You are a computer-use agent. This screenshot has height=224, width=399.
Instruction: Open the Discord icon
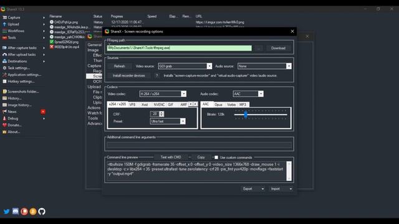coord(16,212)
